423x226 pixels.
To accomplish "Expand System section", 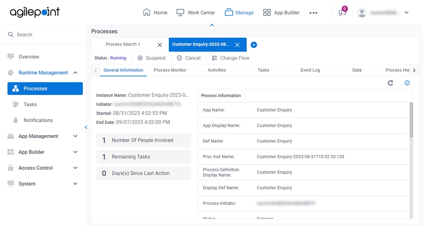I will pyautogui.click(x=75, y=184).
